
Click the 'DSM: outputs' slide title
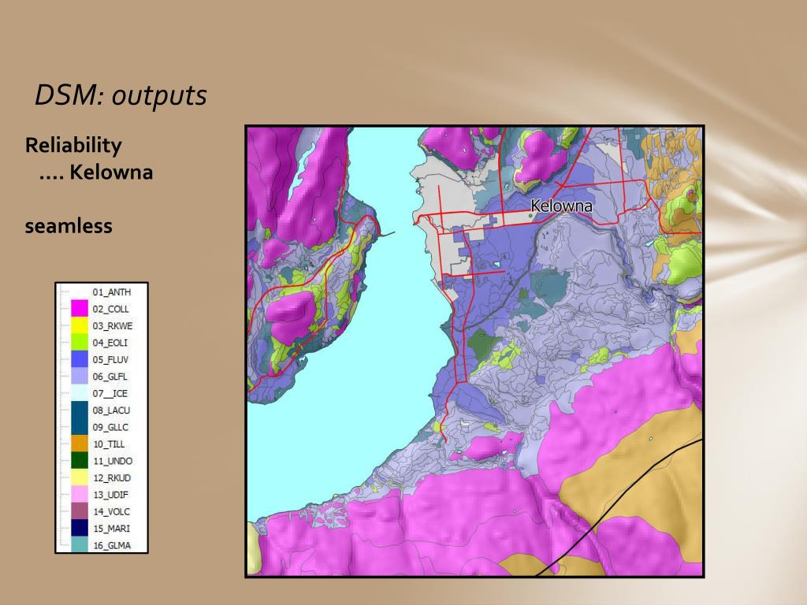coord(121,95)
